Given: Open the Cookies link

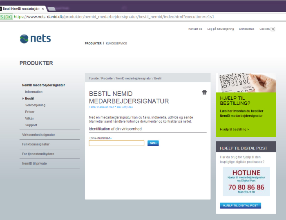Looking at the screenshot, I should (x=264, y=29).
